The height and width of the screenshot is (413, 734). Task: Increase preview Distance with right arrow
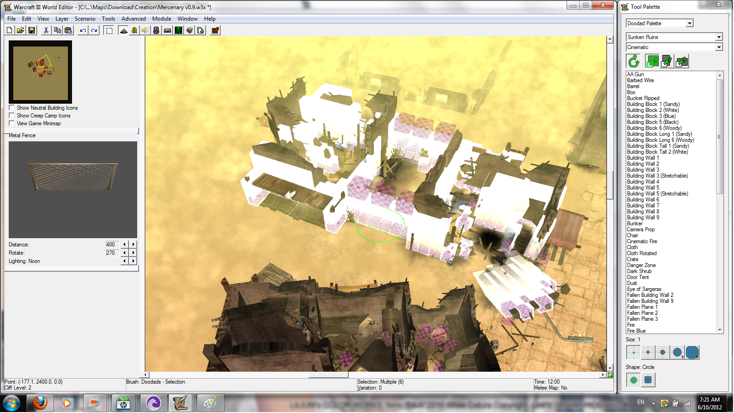133,245
